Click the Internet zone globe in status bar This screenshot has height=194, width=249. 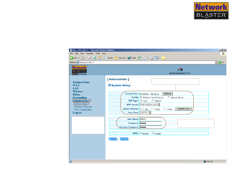pos(205,162)
